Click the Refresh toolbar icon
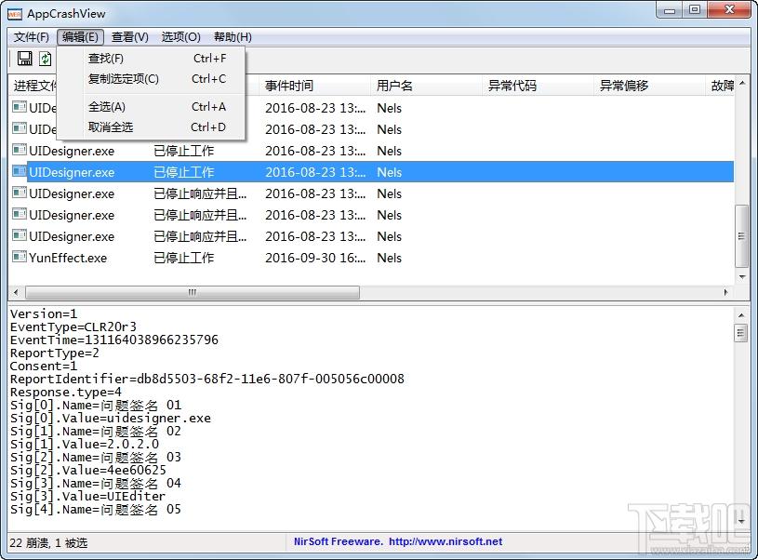 tap(46, 59)
